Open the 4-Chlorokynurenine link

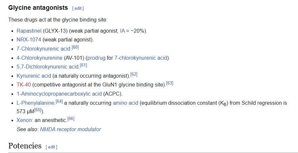point(39,58)
